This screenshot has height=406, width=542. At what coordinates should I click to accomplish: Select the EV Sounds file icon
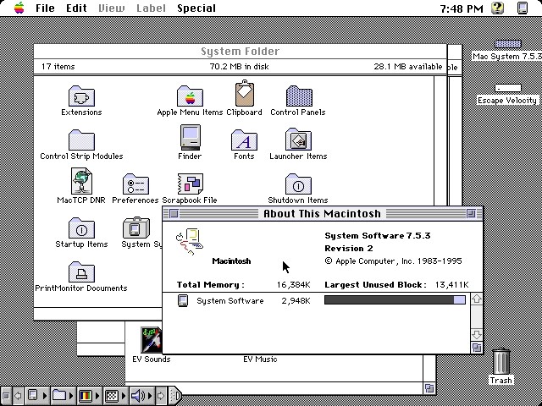tap(152, 339)
